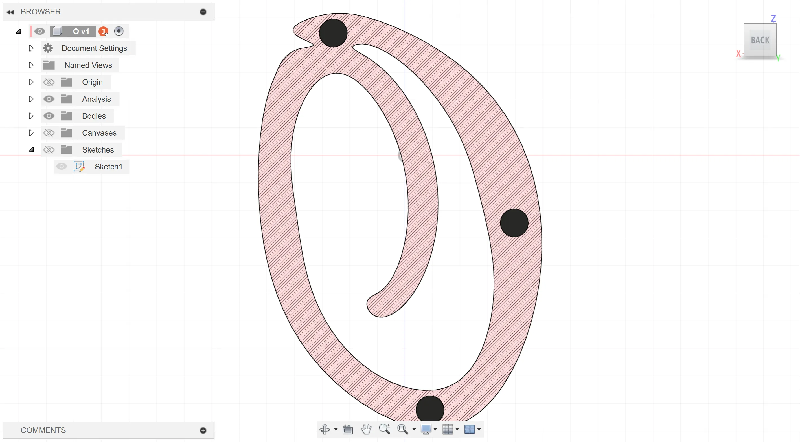Open the Display Settings monitor icon
Screen dimensions: 800x442
pyautogui.click(x=426, y=429)
